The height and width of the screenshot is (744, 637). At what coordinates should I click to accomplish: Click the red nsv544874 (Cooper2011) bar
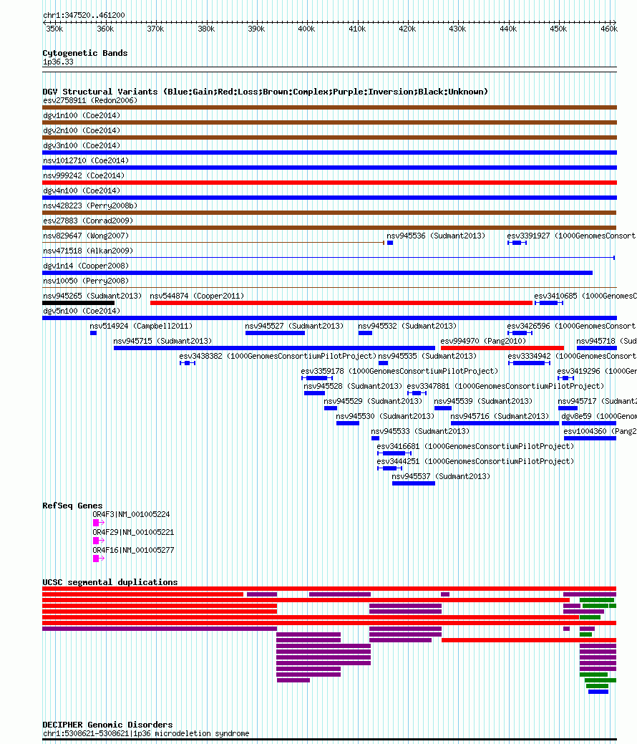click(x=341, y=303)
